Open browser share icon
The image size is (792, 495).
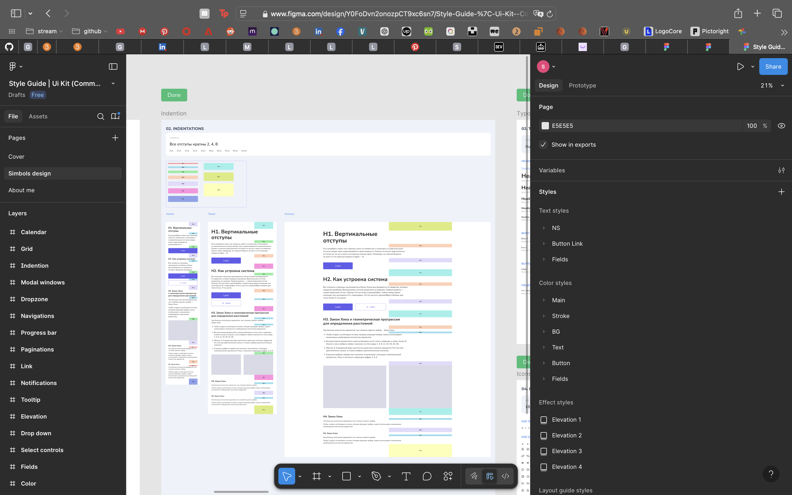pos(738,13)
